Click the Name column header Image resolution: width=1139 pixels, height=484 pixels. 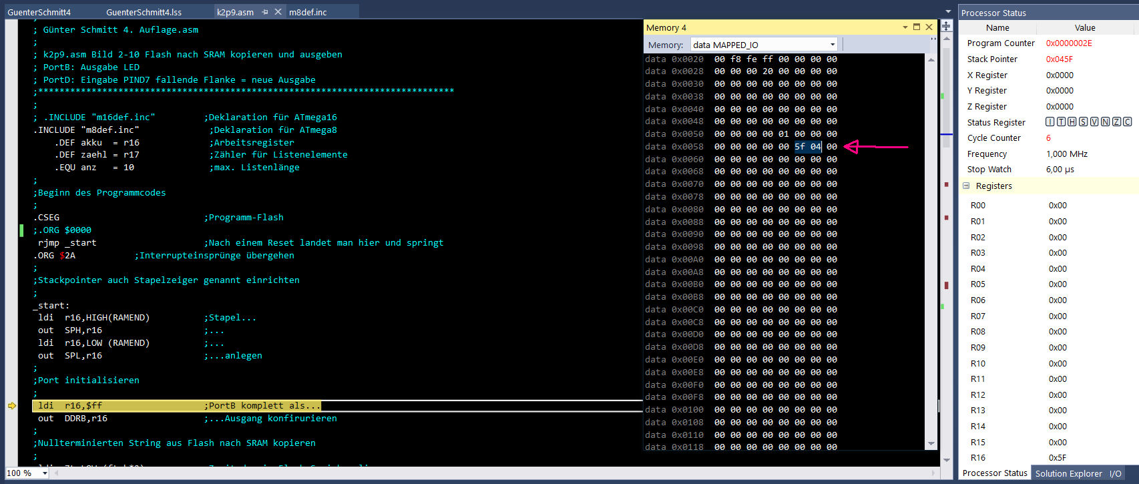pos(997,27)
